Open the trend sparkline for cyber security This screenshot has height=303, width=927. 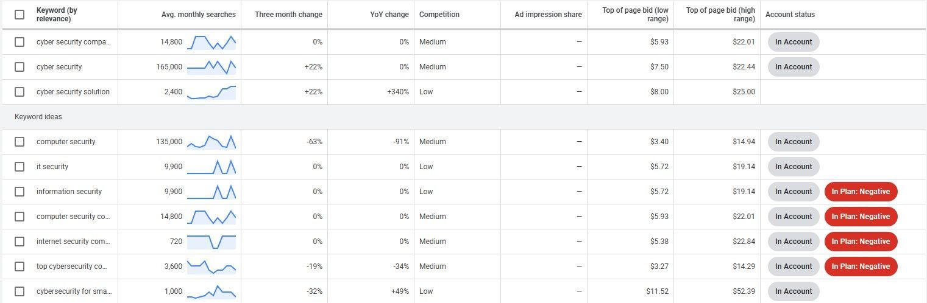211,67
